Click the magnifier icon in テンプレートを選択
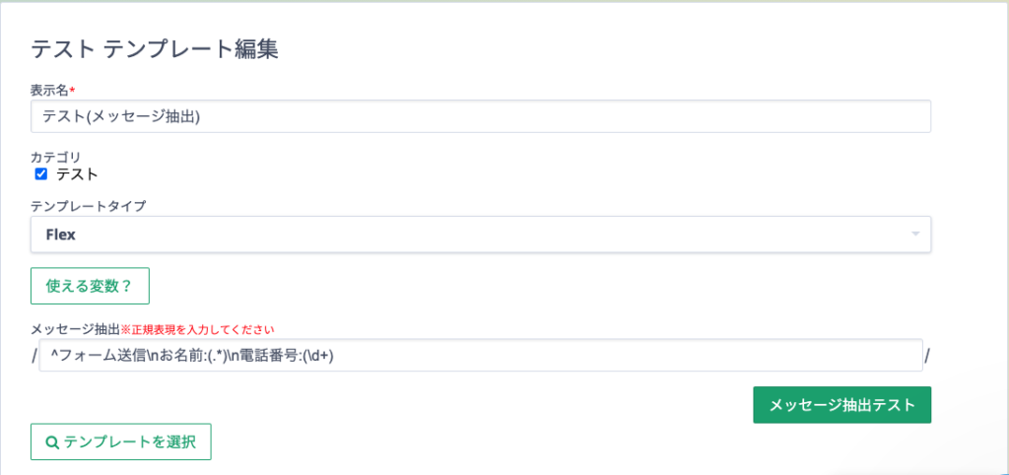The image size is (1009, 475). click(x=53, y=442)
